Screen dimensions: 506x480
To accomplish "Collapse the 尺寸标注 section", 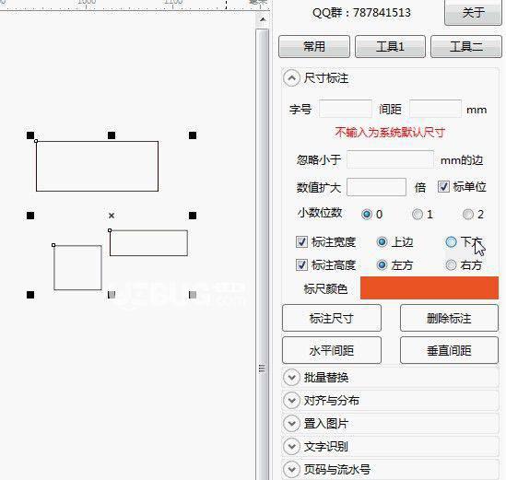I will click(291, 78).
